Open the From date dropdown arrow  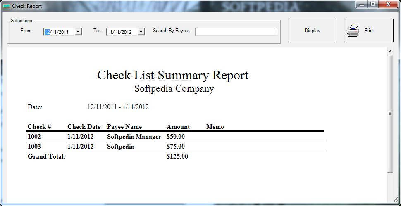tap(78, 32)
